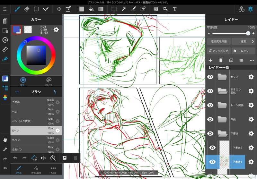The width and height of the screenshot is (257, 179).
Task: Toggle the Layers panel icon
Action: 251,9
